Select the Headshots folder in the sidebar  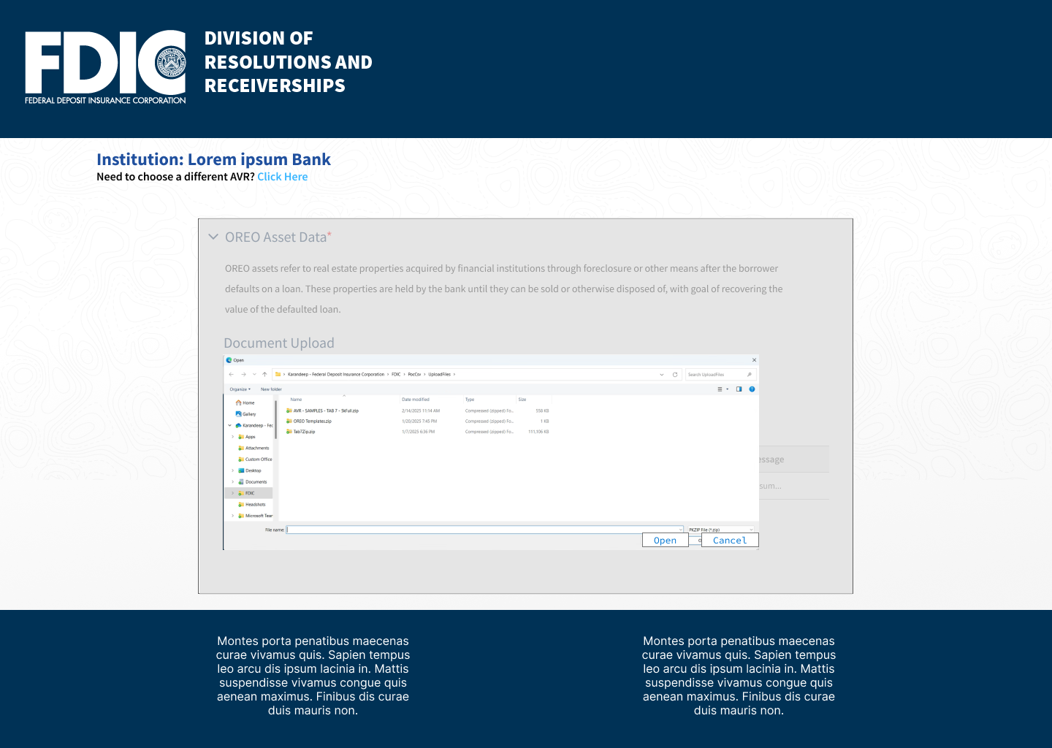pyautogui.click(x=252, y=505)
